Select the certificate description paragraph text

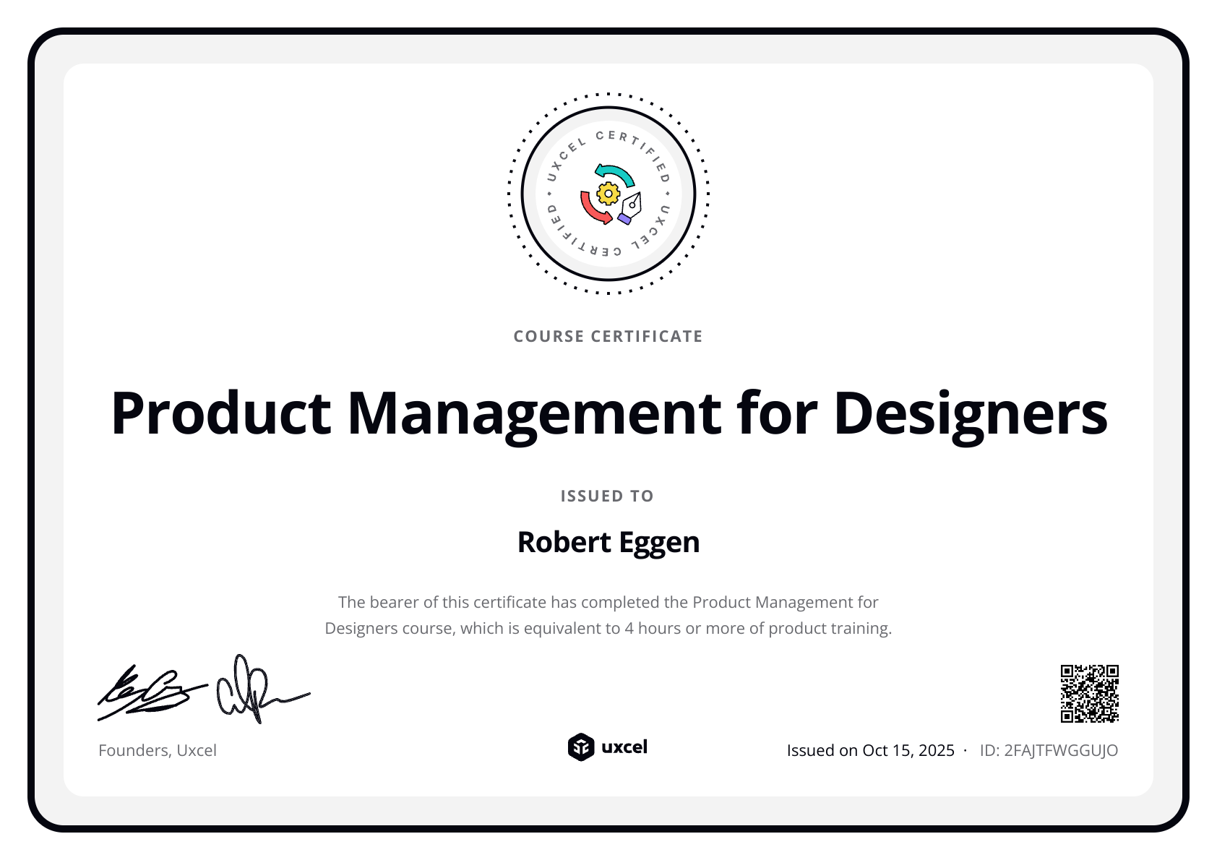point(608,614)
